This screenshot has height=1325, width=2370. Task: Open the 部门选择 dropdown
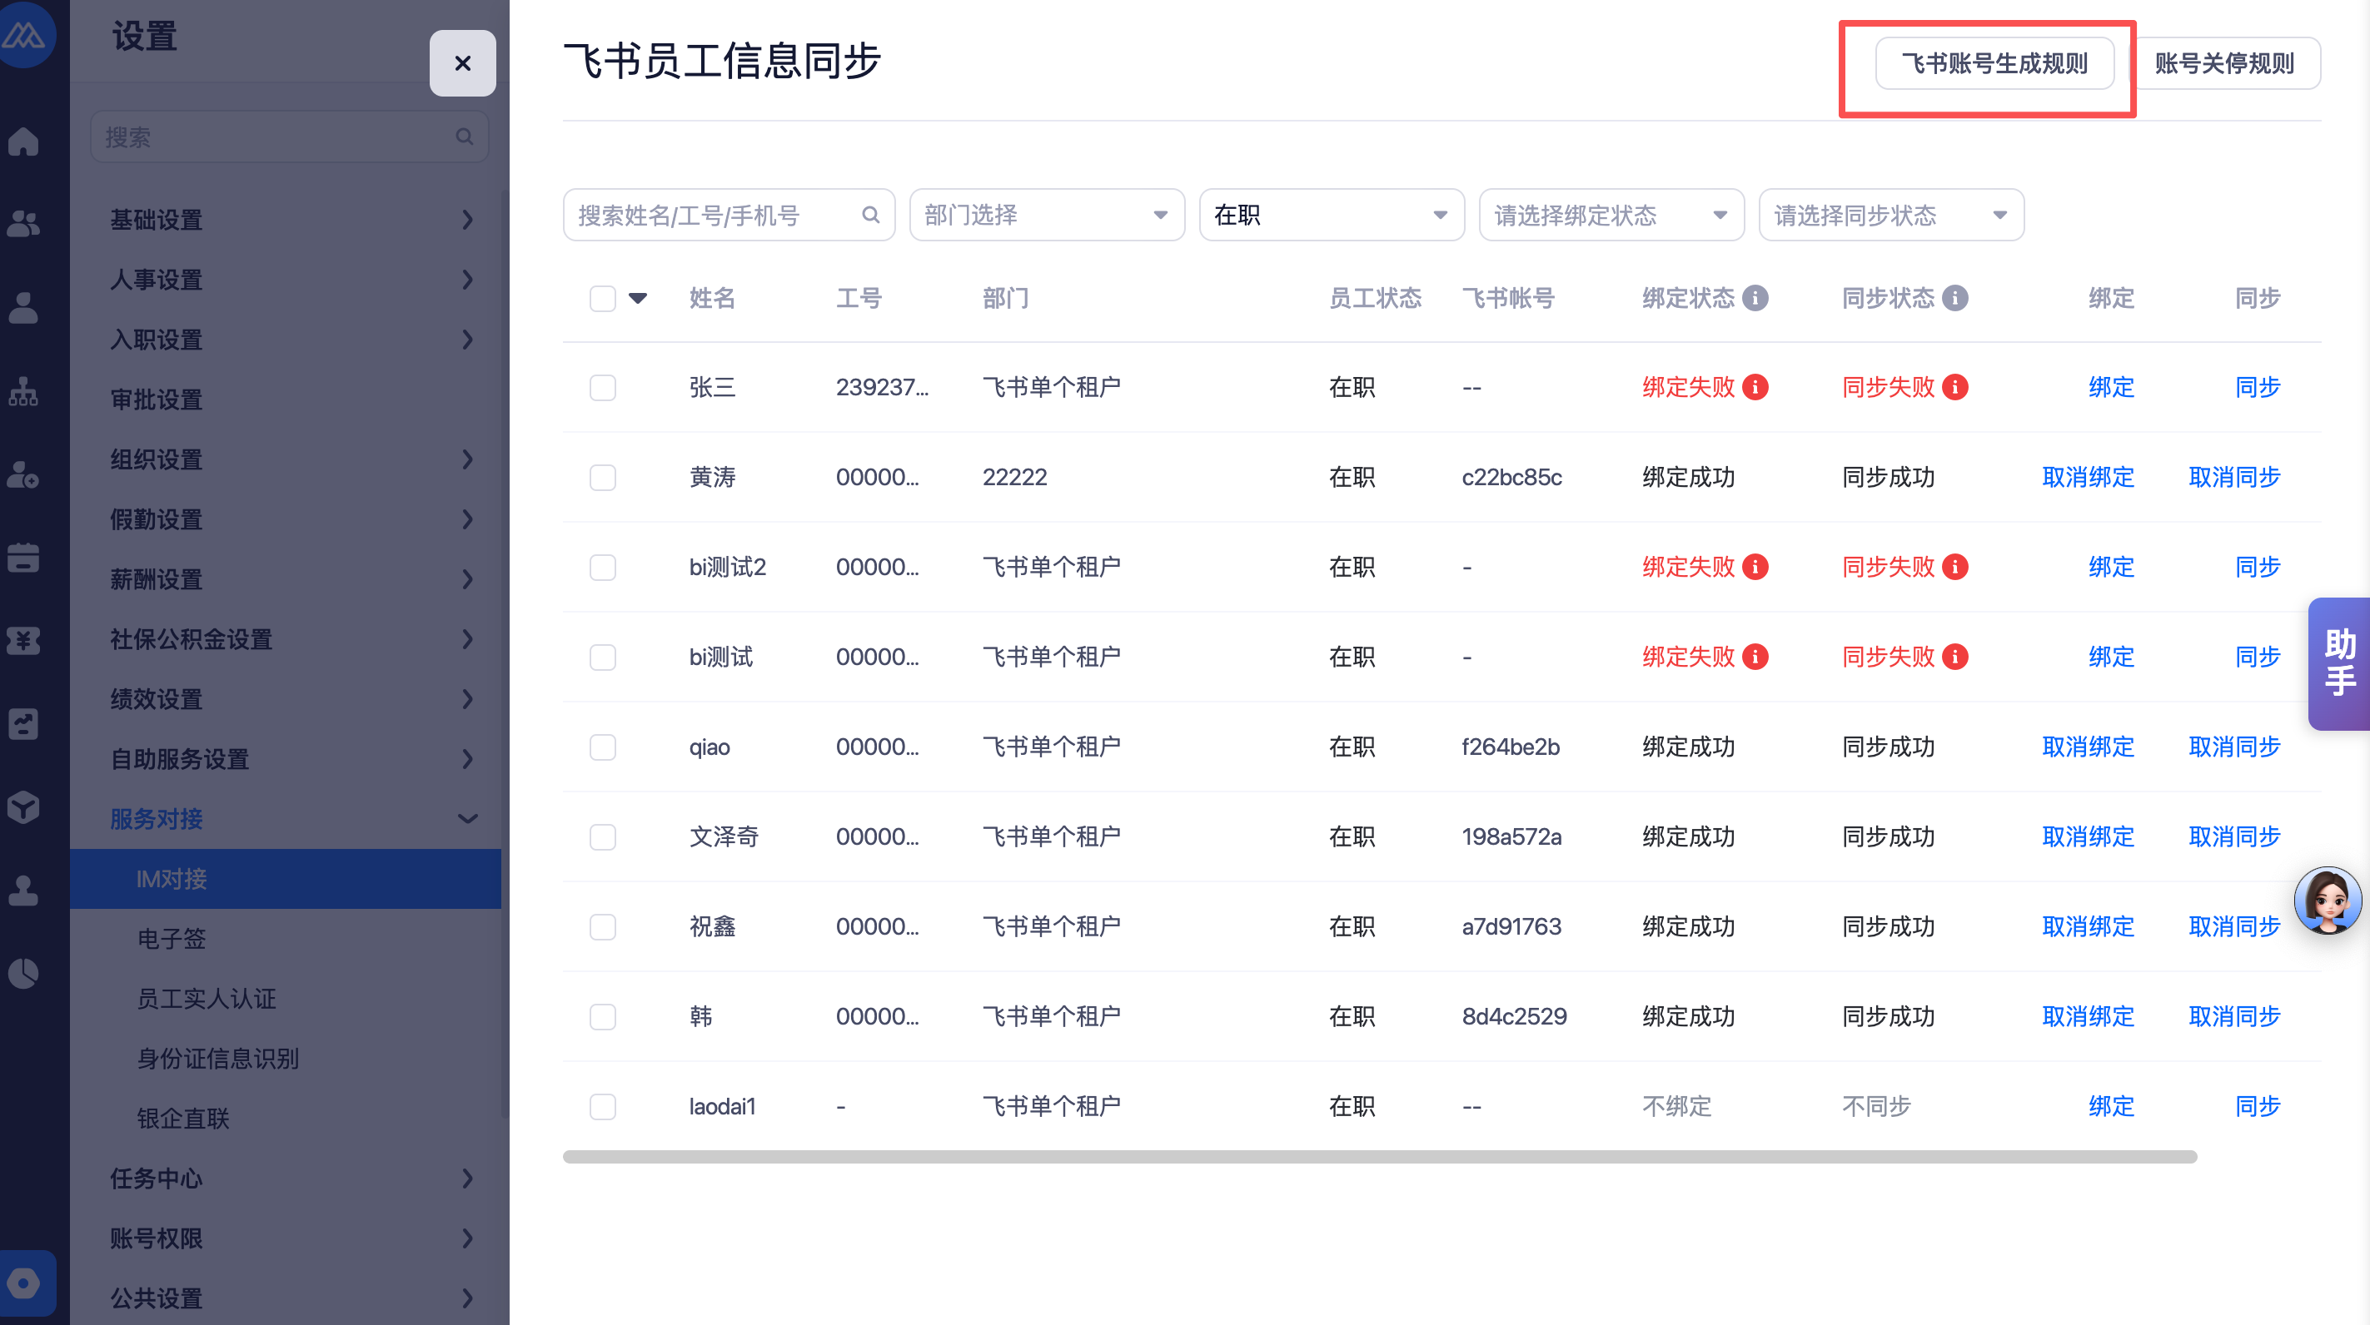[1046, 216]
